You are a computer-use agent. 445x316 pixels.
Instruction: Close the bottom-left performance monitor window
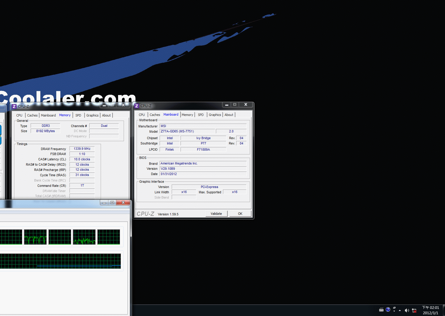tap(123, 202)
